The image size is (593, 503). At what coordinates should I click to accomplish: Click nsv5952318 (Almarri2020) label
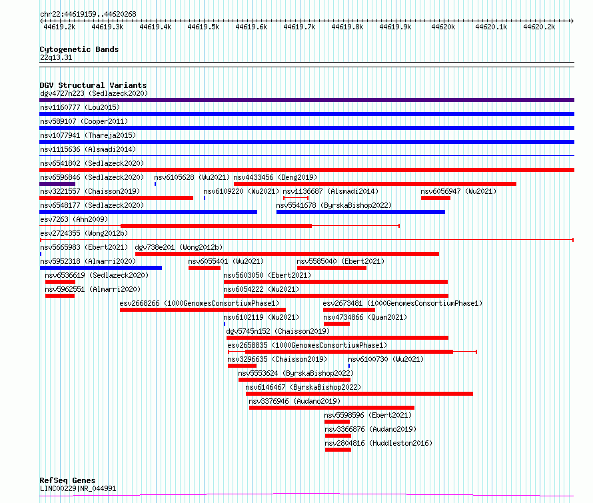pyautogui.click(x=88, y=261)
